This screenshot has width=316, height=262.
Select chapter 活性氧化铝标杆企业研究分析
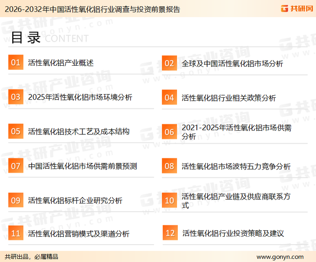click(x=75, y=201)
